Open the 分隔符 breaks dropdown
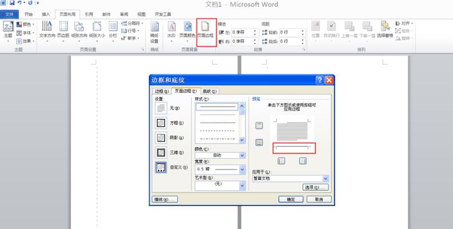 coord(132,23)
